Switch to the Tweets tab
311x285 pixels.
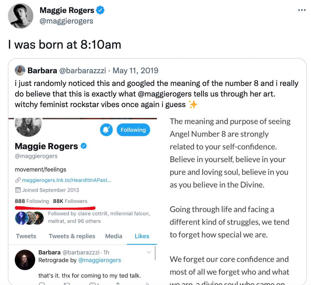(x=26, y=236)
